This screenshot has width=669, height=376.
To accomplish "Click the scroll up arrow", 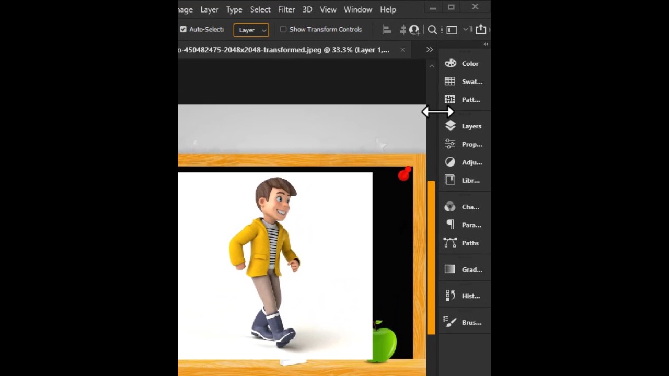I will (x=432, y=66).
